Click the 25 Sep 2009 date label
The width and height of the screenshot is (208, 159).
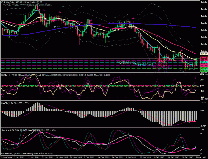[6, 157]
